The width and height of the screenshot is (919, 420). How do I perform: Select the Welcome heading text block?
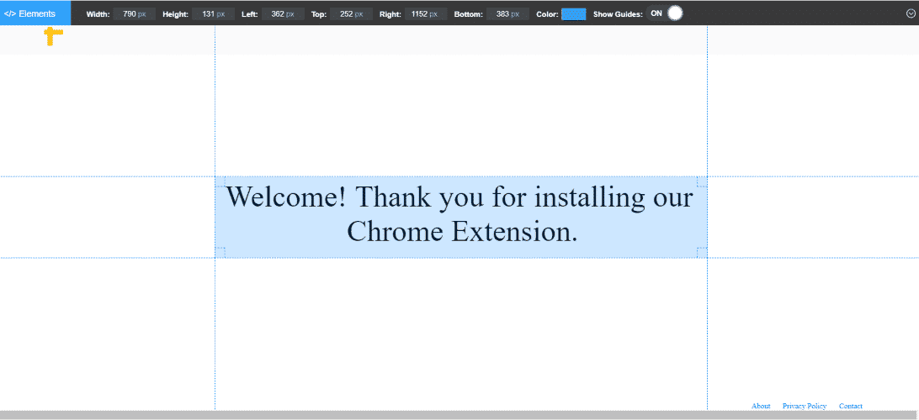460,217
